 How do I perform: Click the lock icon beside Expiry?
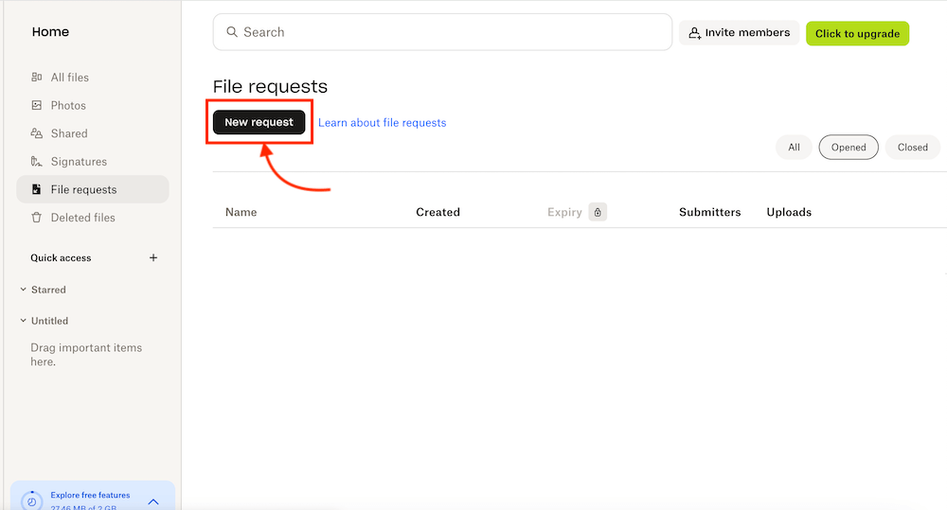tap(598, 212)
